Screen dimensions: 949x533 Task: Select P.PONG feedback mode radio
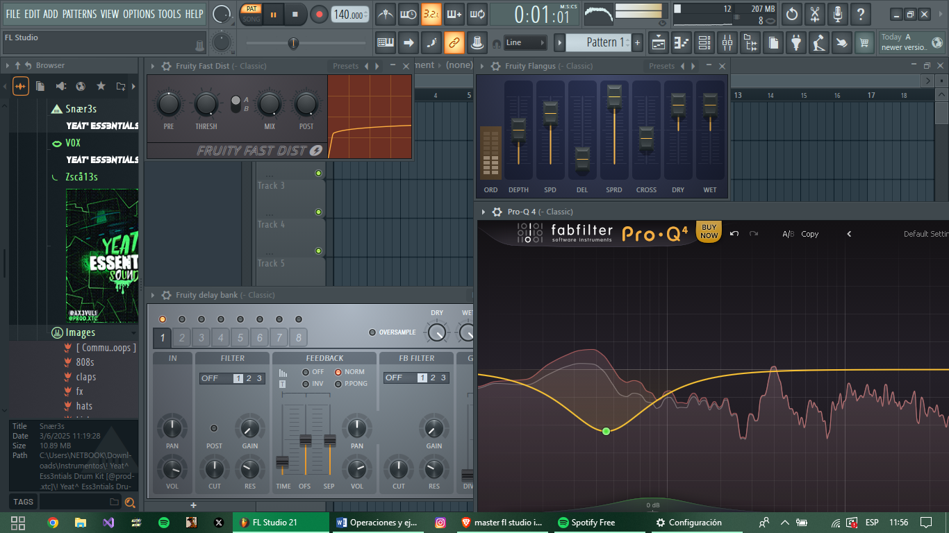pos(338,383)
